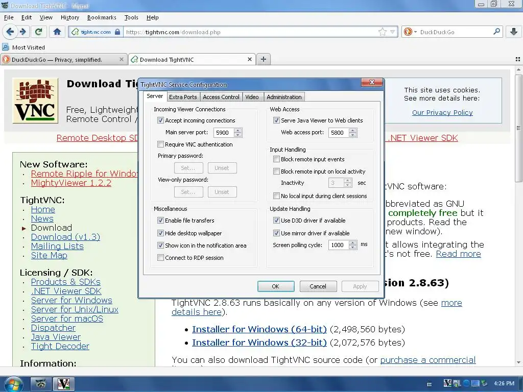Switch to the Administration tab
Viewport: 523px width, 392px height.
[x=284, y=97]
